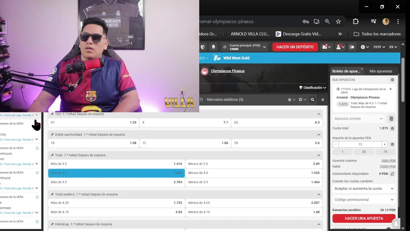Screen dimensions: 410x231
Task: Open the Mercados asiáticos (4) tab
Action: point(225,100)
